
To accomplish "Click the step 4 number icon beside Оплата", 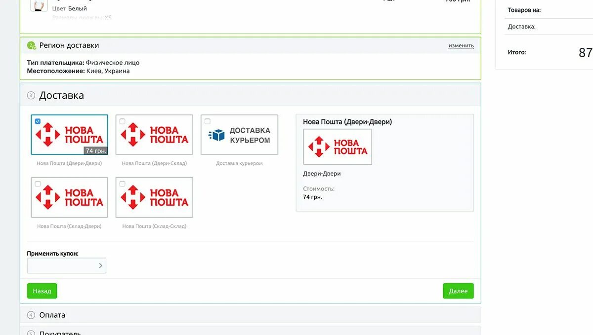I will coord(31,315).
